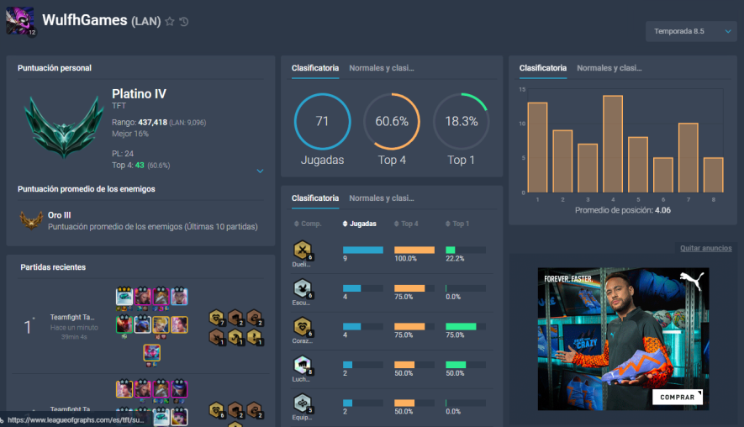Expand the Platino IV details chevron
Screen dimensions: 744x427
(260, 171)
